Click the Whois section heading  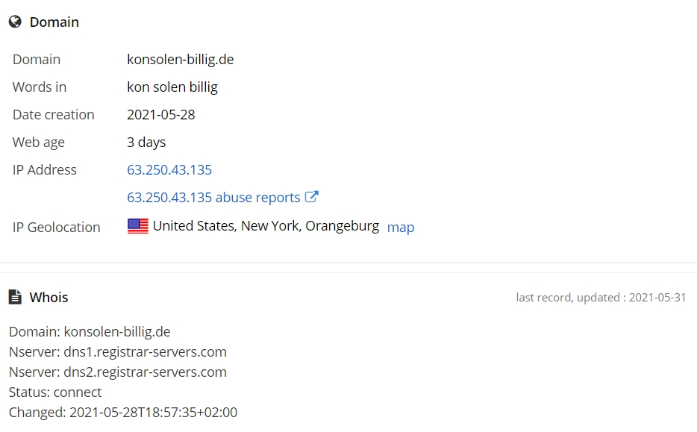click(x=49, y=297)
